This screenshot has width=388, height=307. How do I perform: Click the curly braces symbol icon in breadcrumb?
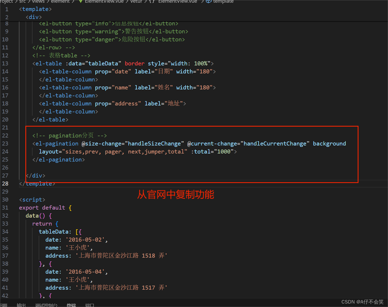tap(152, 1)
